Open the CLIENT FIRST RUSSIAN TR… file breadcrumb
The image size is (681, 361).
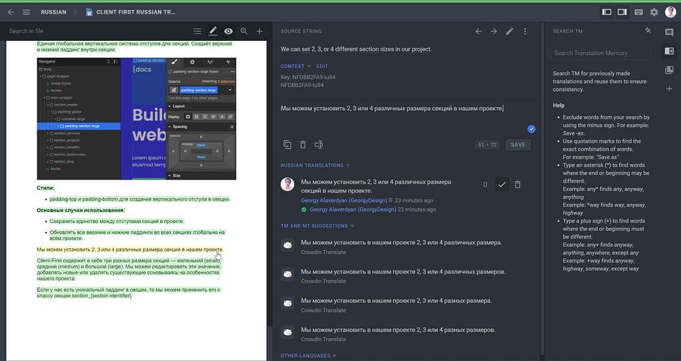(x=131, y=12)
